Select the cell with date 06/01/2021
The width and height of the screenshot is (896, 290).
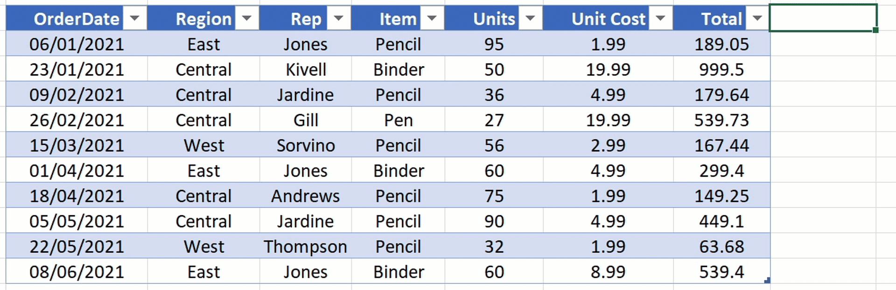(77, 44)
